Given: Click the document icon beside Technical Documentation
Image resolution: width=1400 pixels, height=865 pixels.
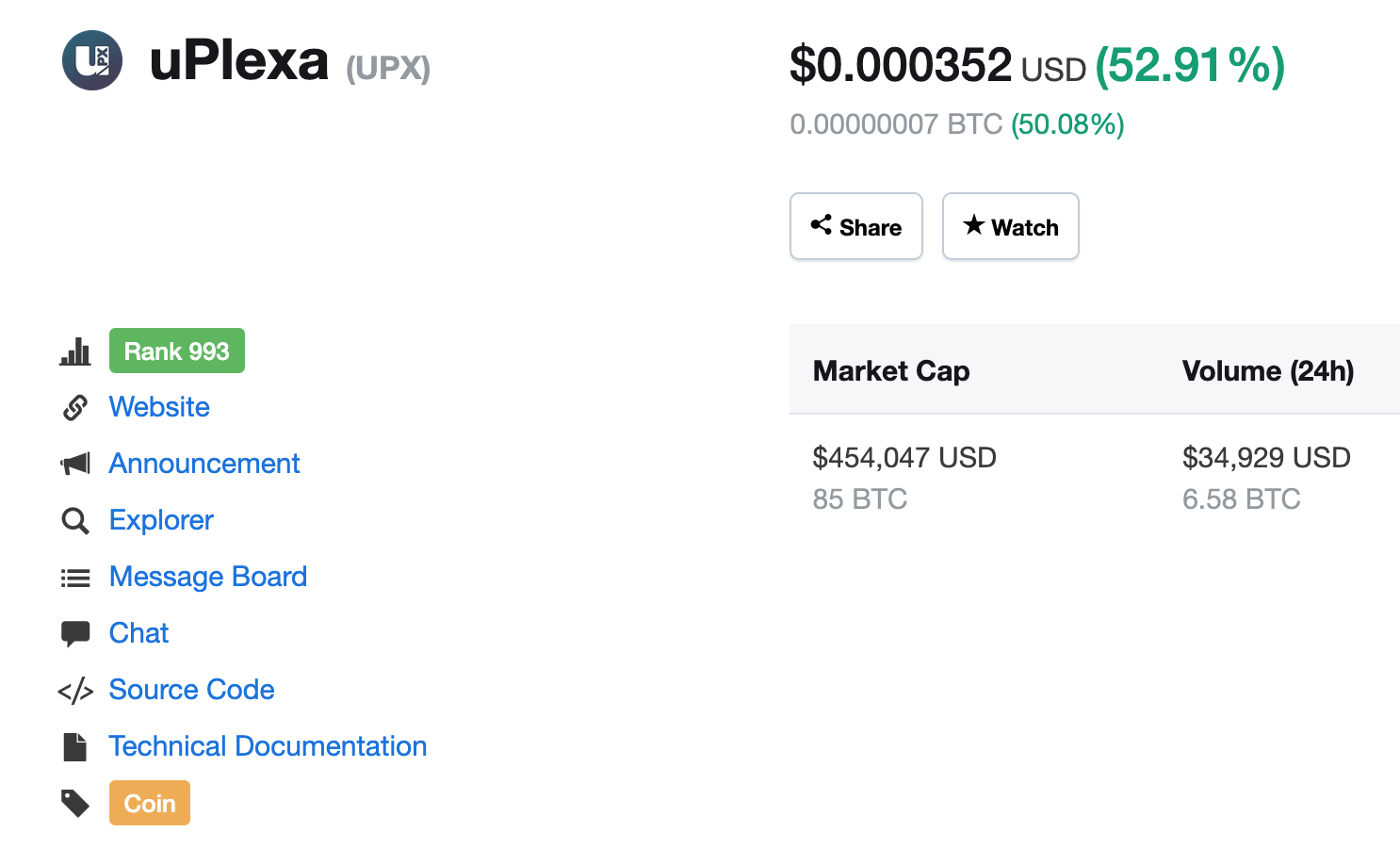Looking at the screenshot, I should (75, 747).
